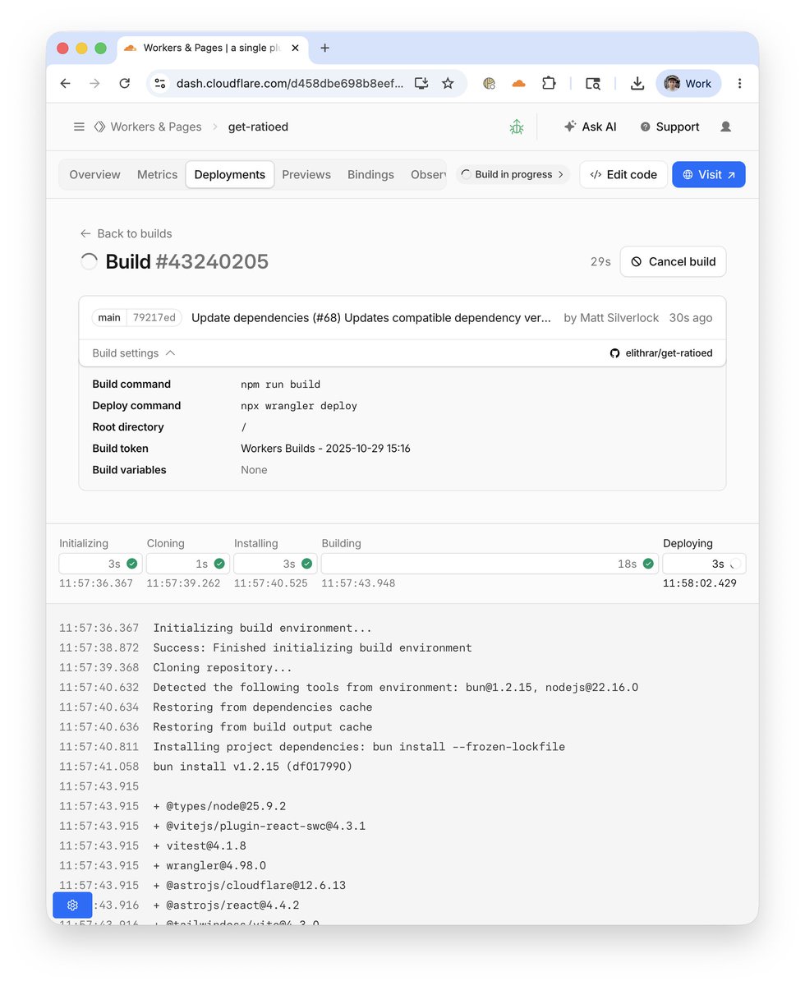Cancel the running build
The height and width of the screenshot is (986, 805).
click(673, 261)
